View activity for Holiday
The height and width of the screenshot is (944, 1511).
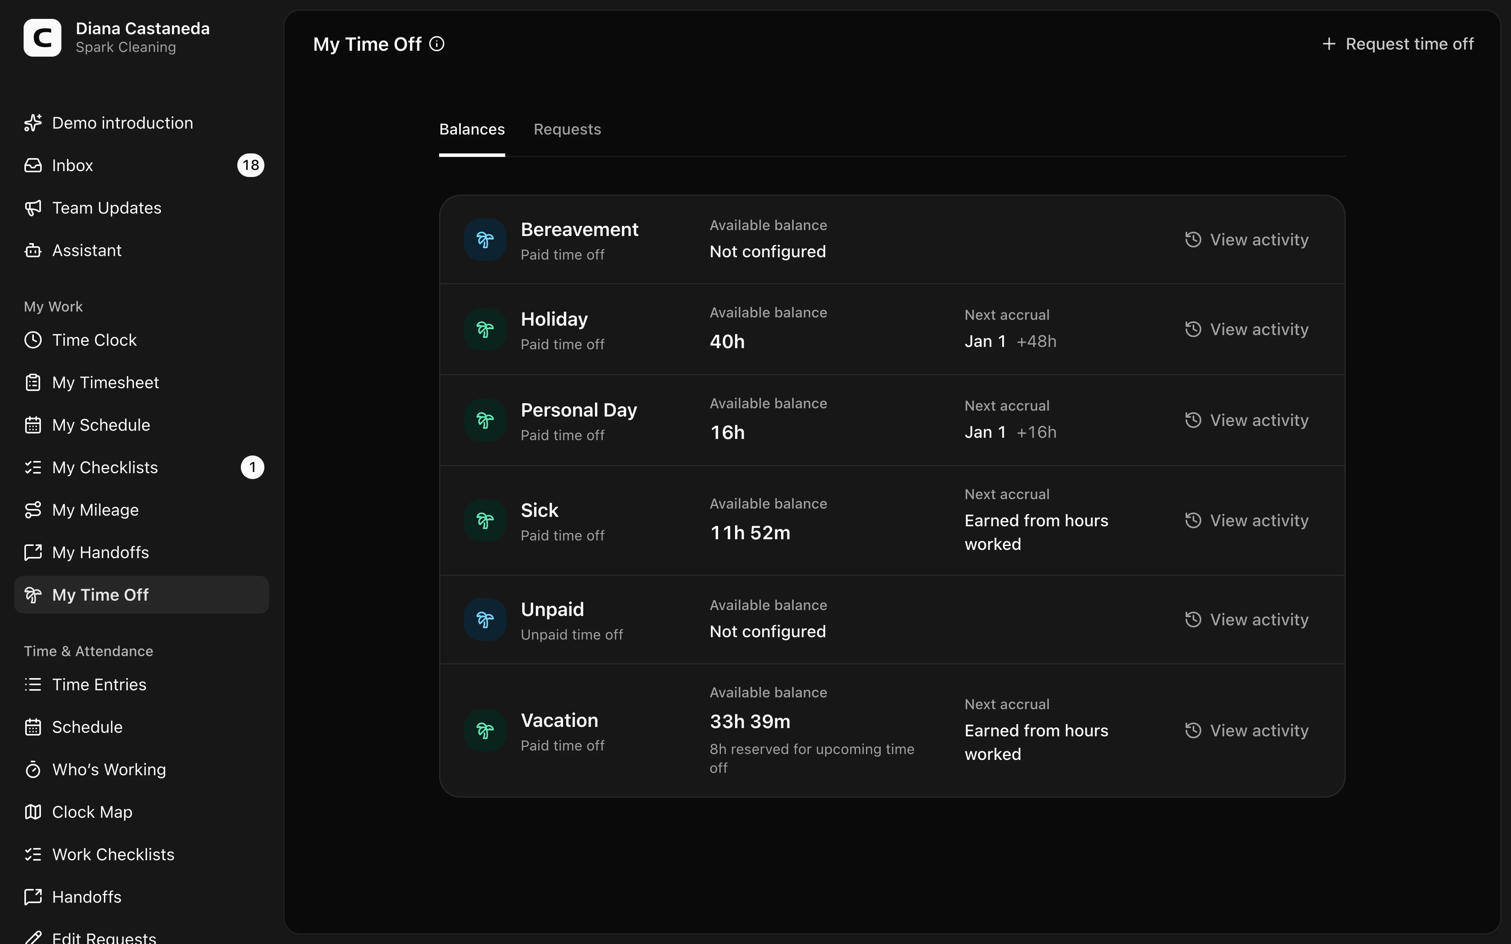coord(1246,330)
